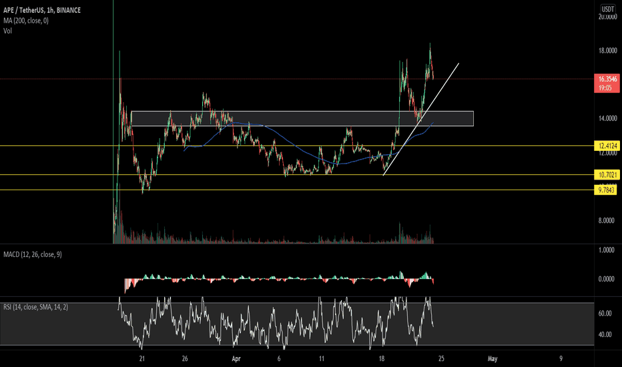Click the Vol indicator label
This screenshot has height=367, width=622.
[7, 31]
